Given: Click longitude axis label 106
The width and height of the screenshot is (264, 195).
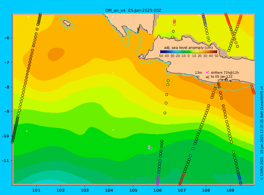Looking at the screenshot, I should (x=157, y=190).
